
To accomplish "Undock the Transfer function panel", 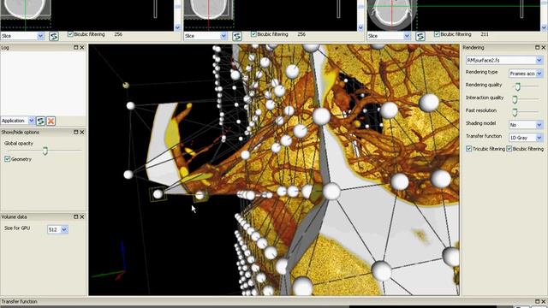I will pos(538,301).
